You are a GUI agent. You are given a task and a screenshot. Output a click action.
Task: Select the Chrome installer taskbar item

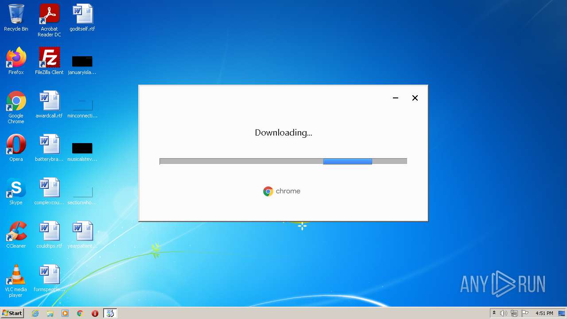click(x=110, y=313)
